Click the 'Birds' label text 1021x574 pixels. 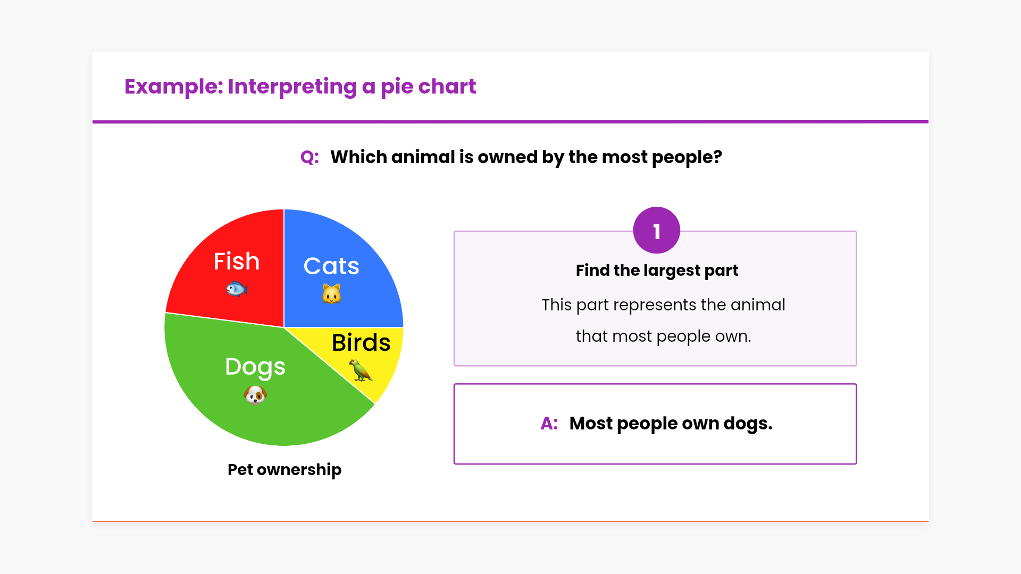[x=361, y=343]
